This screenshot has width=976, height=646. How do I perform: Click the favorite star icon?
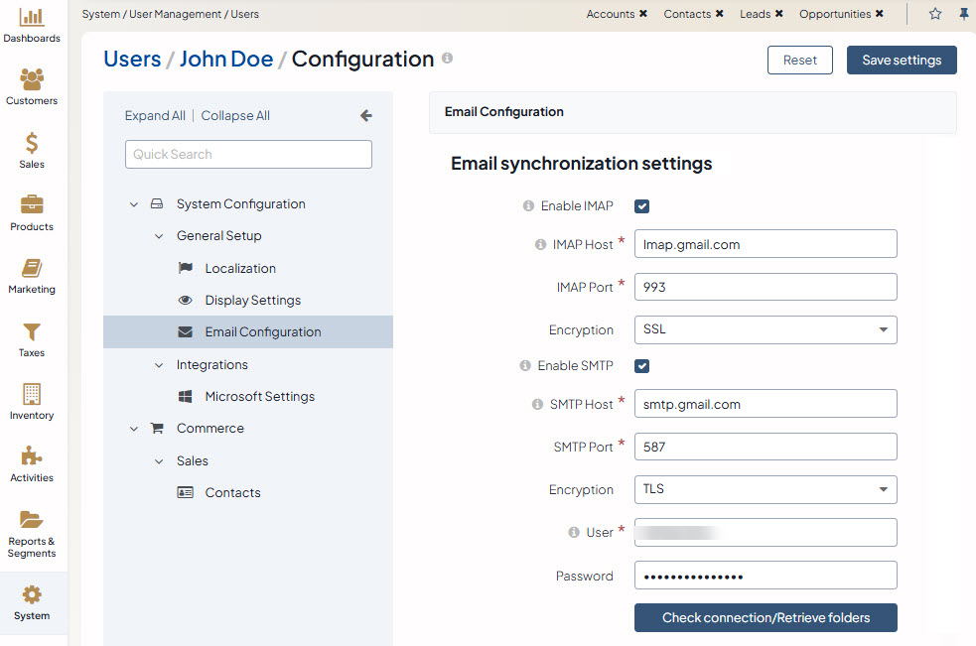(934, 14)
